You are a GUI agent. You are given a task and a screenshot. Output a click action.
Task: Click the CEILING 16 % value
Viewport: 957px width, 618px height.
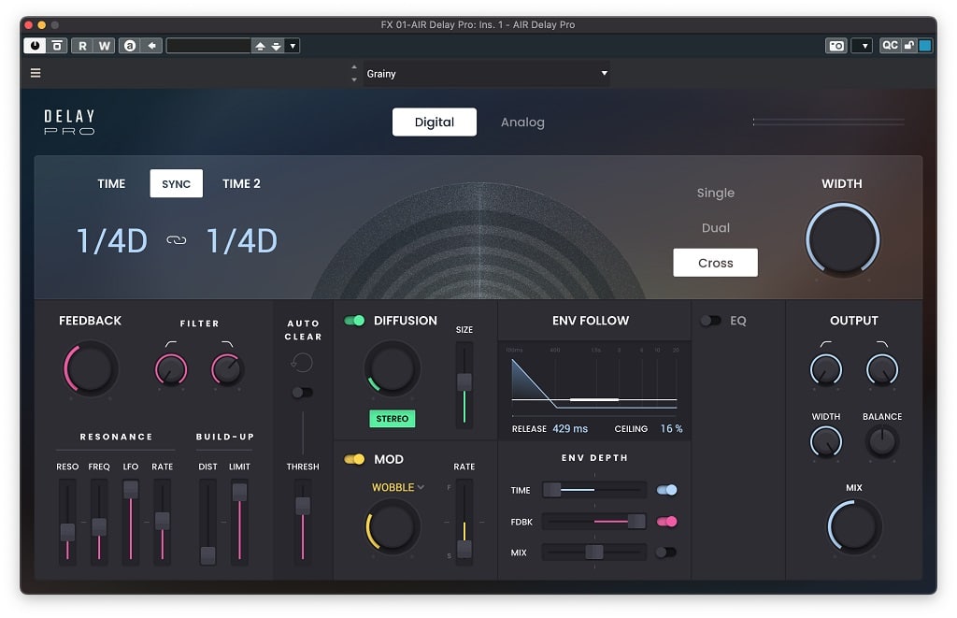[671, 429]
